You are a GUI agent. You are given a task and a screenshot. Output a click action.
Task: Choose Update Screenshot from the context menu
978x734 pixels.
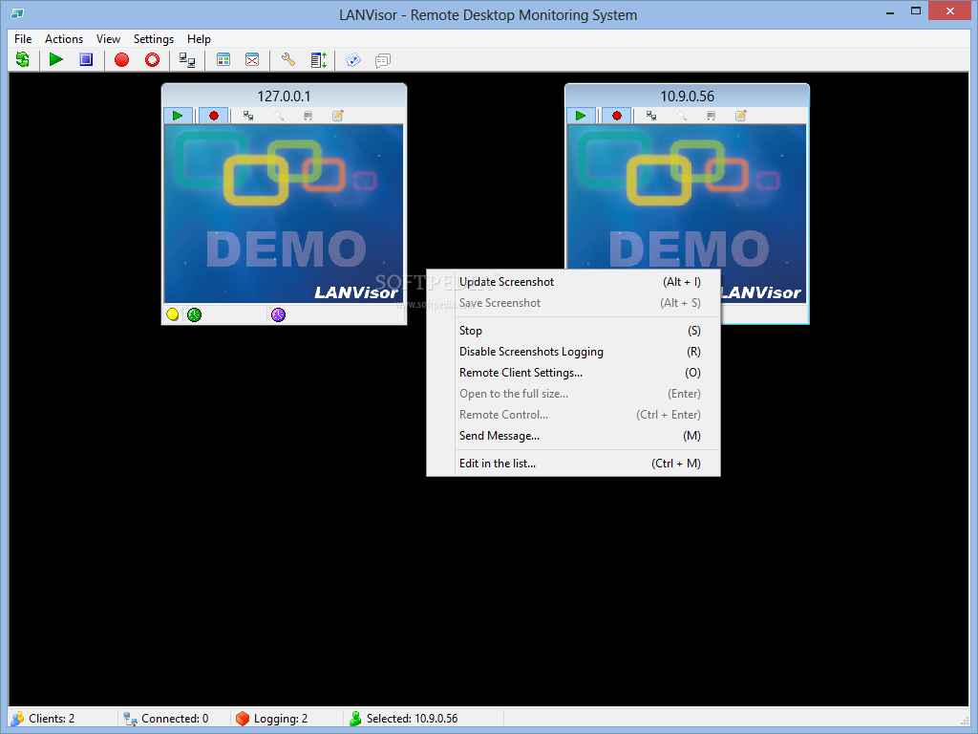pos(573,282)
